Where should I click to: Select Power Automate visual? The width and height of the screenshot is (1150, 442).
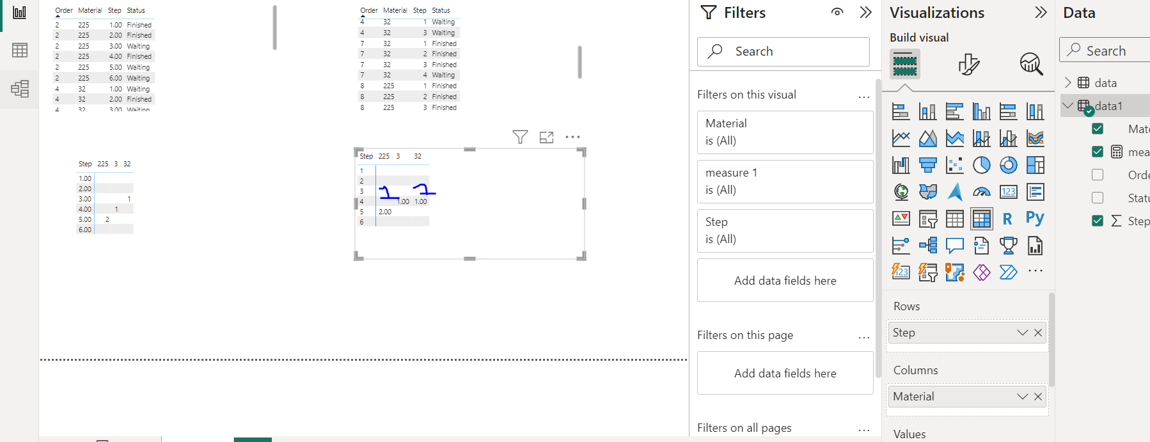tap(1008, 272)
